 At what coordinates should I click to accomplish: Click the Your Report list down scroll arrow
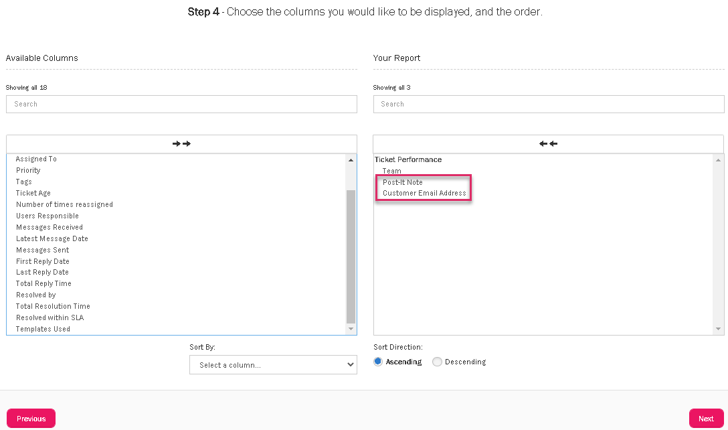[719, 329]
